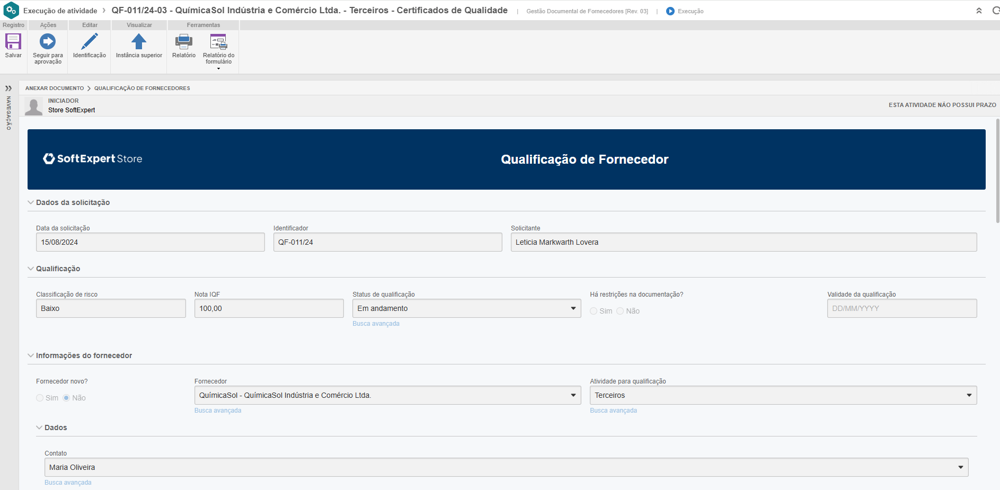Click Seguir para aprovação arrow icon
Viewport: 1000px width, 490px height.
[x=48, y=42]
